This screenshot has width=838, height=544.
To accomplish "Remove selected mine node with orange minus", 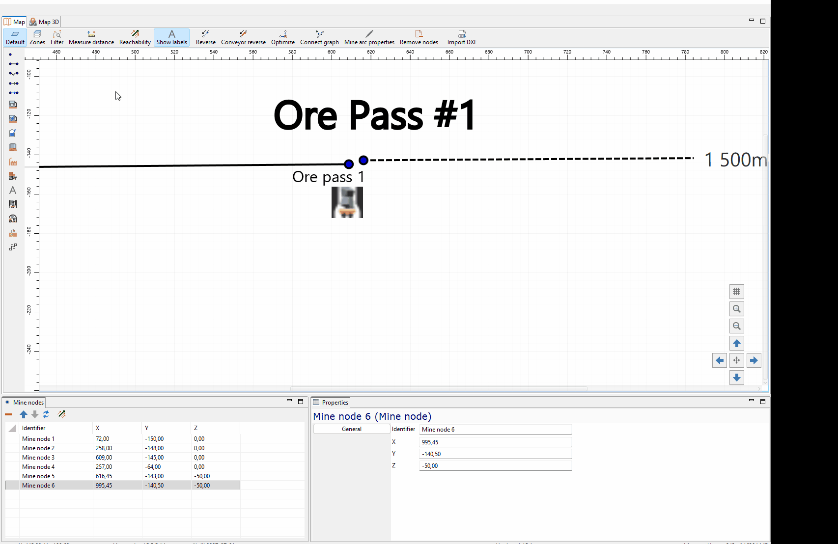I will point(8,414).
